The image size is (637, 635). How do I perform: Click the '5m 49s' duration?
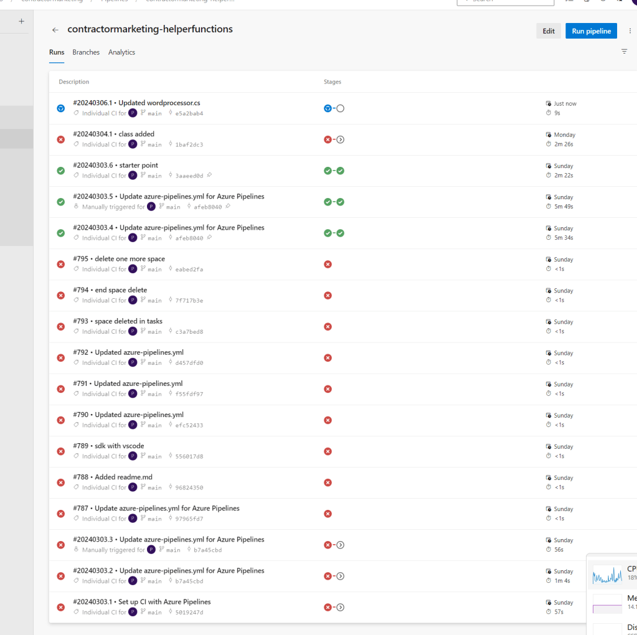pos(564,207)
